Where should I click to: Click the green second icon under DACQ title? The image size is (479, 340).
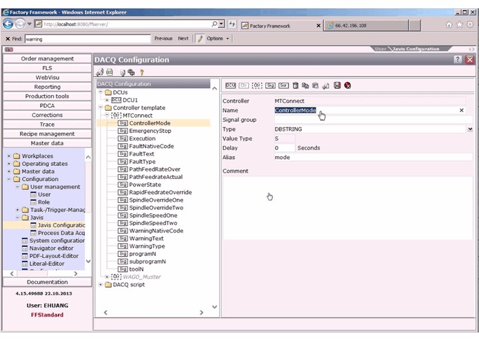pyautogui.click(x=110, y=72)
